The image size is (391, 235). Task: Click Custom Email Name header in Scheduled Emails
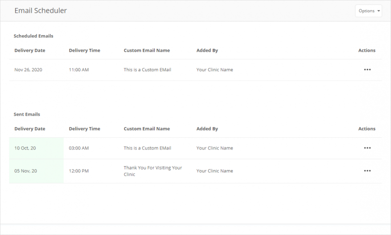(x=147, y=50)
